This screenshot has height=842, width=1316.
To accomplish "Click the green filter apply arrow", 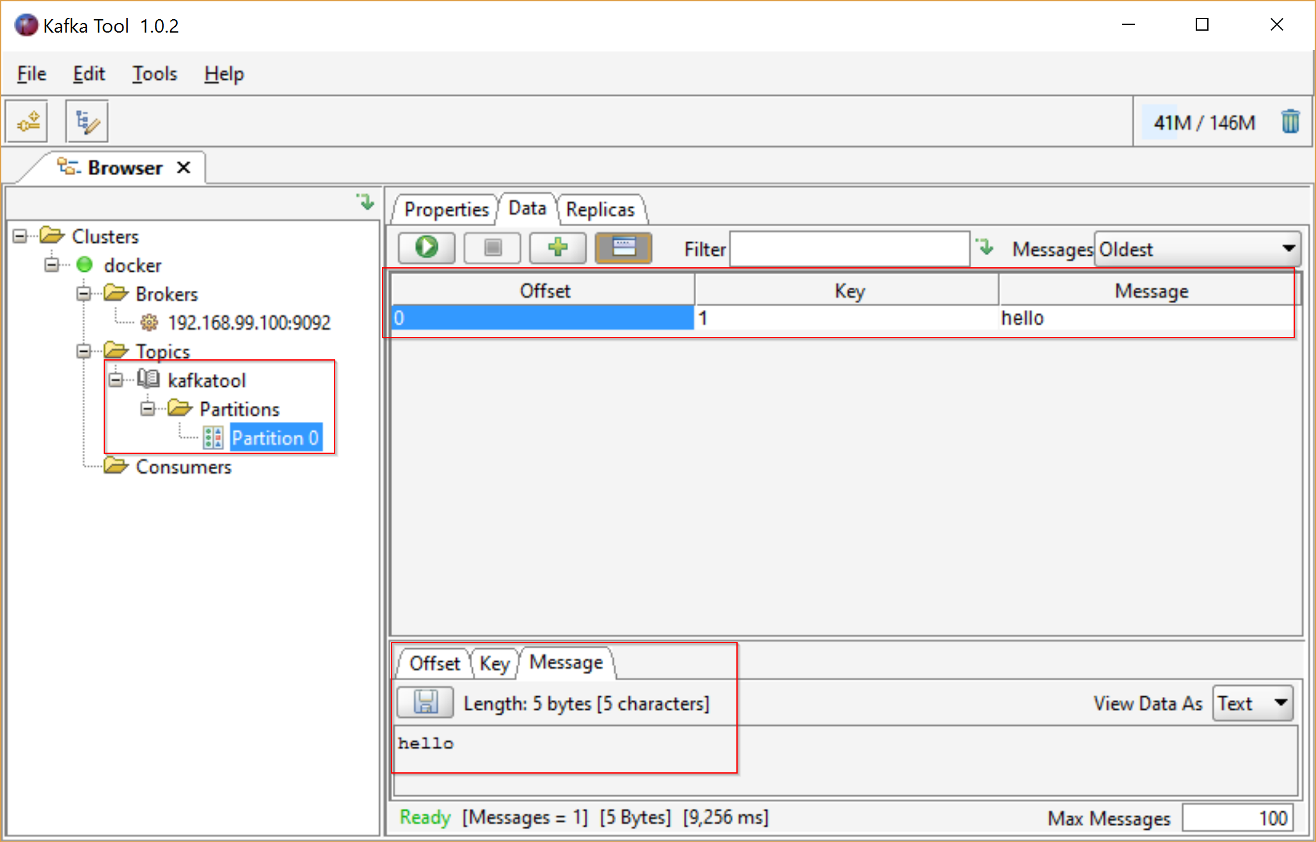I will (985, 247).
